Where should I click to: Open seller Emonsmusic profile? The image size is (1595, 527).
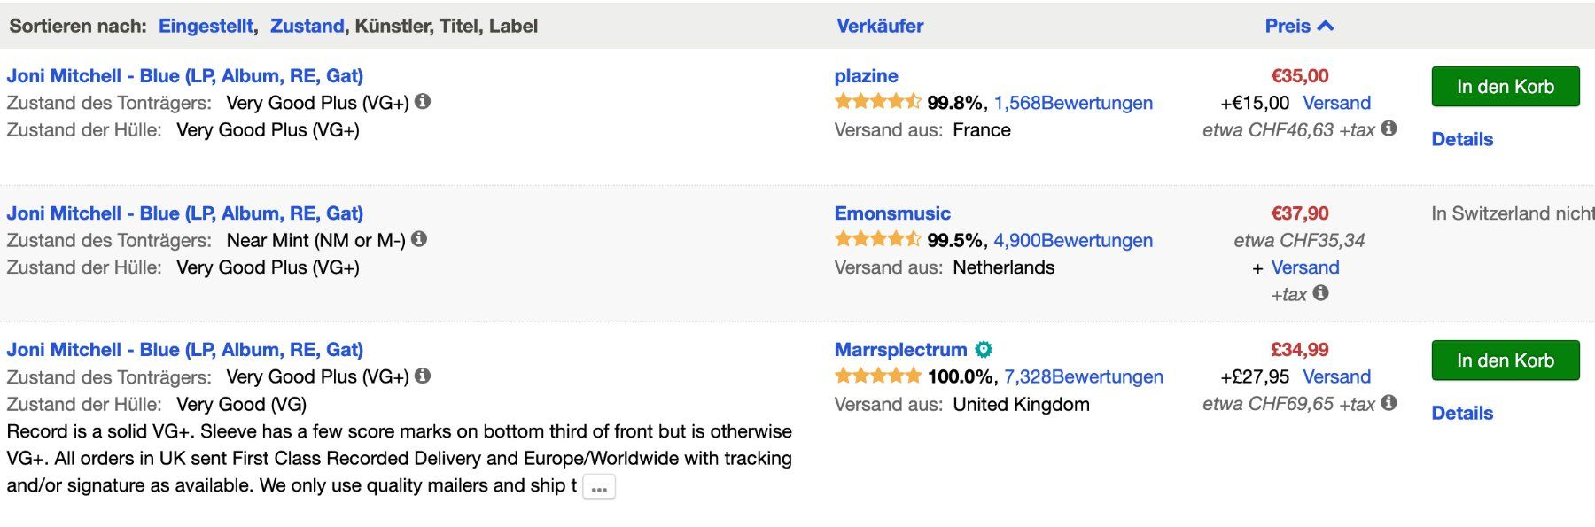coord(892,213)
